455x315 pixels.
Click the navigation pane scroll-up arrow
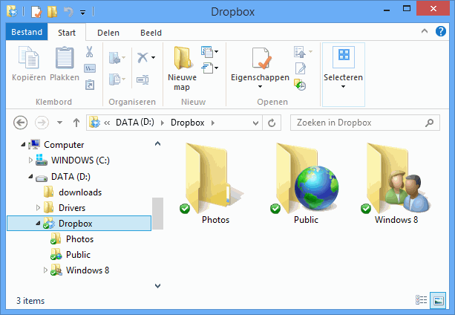pyautogui.click(x=157, y=143)
